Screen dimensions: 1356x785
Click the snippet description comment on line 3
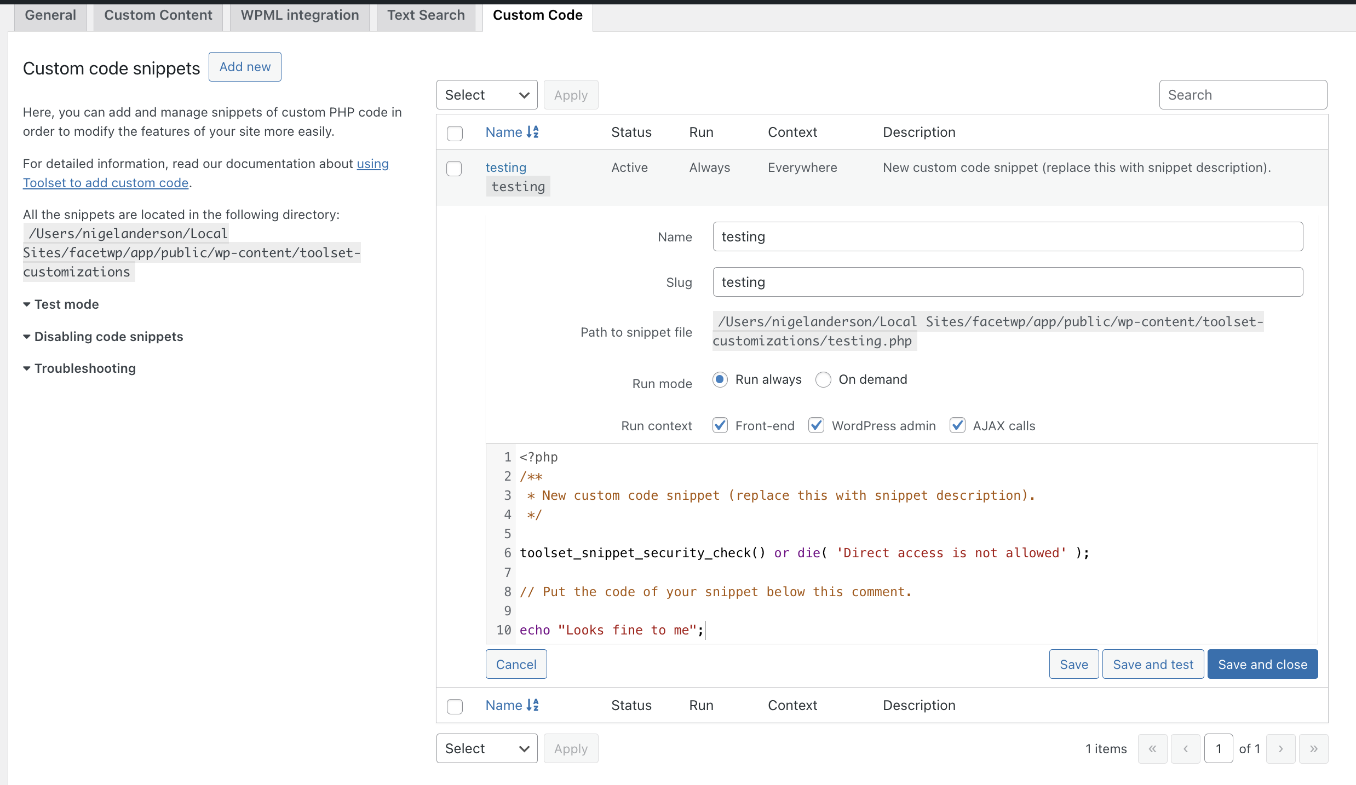click(780, 495)
